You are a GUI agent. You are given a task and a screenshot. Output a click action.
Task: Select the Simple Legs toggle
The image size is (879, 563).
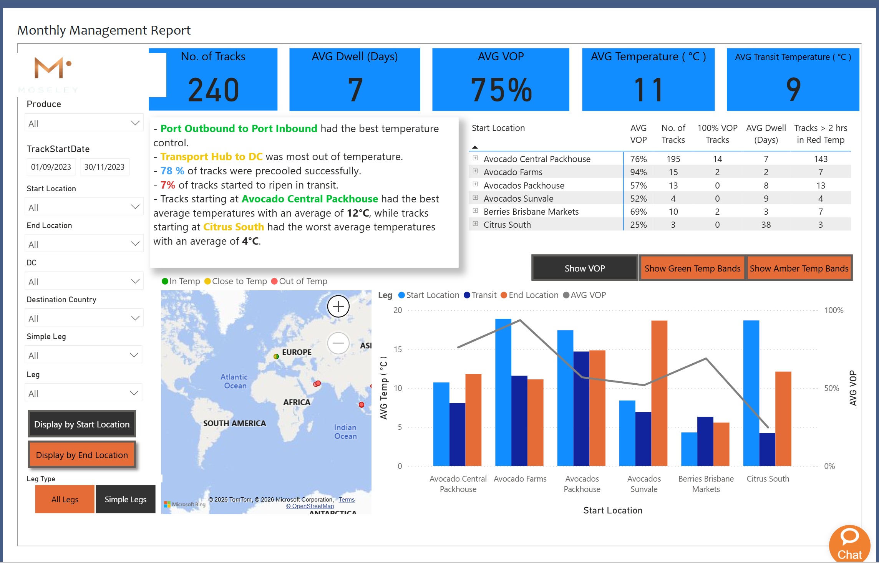(x=126, y=499)
